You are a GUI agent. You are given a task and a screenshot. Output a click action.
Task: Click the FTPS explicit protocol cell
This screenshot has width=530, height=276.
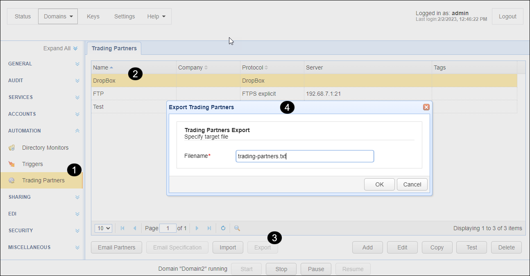[272, 94]
